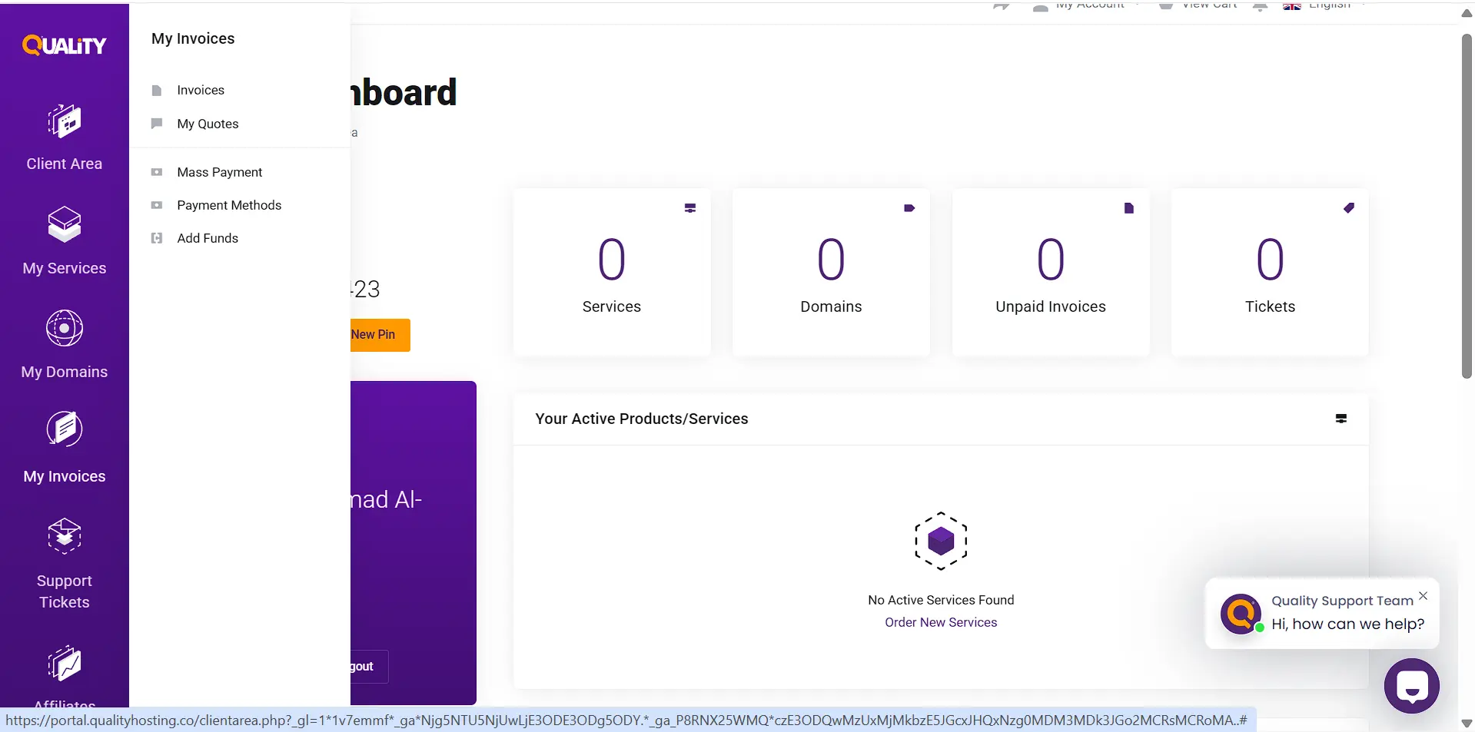Open Client Area sidebar icon
Image resolution: width=1475 pixels, height=732 pixels.
(65, 121)
